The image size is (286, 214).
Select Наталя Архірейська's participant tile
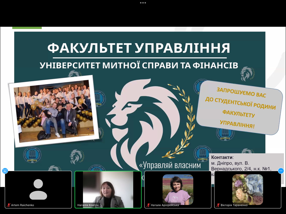click(178, 189)
